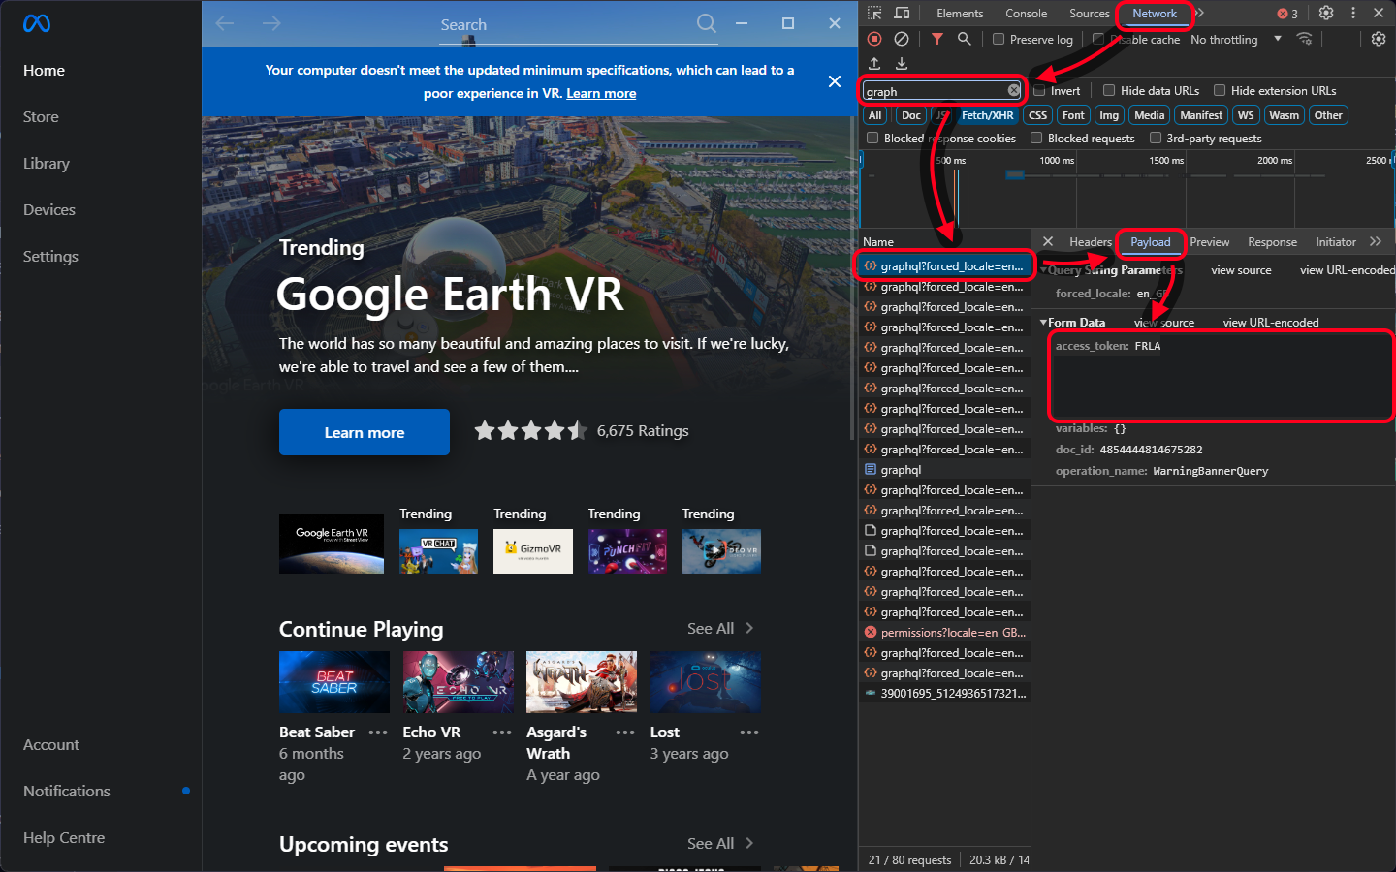The image size is (1396, 872).
Task: Clear the network log
Action: pos(902,39)
